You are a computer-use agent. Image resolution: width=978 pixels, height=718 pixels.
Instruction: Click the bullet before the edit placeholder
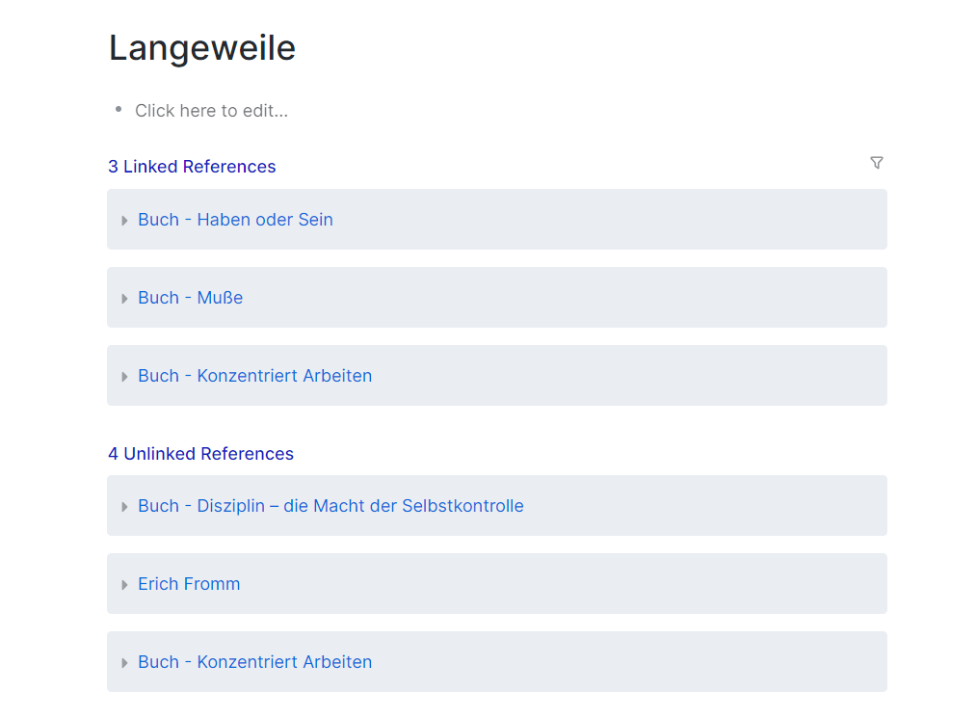coord(119,110)
